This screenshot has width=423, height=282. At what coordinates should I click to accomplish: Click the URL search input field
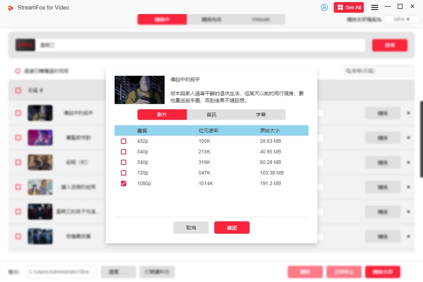coord(201,45)
